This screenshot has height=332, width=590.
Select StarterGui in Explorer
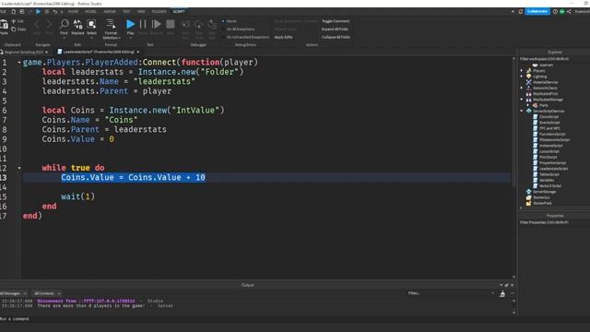[x=541, y=197]
